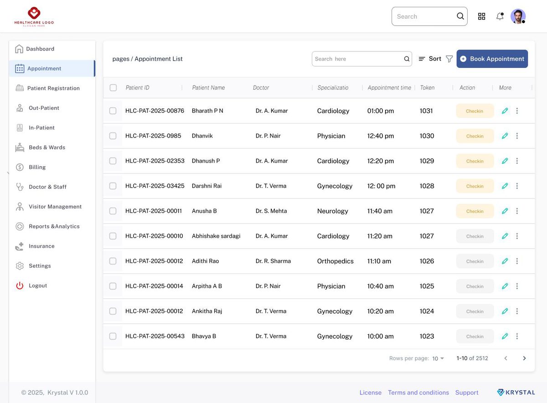The width and height of the screenshot is (547, 403).
Task: Go to next page of appointments
Action: click(524, 358)
